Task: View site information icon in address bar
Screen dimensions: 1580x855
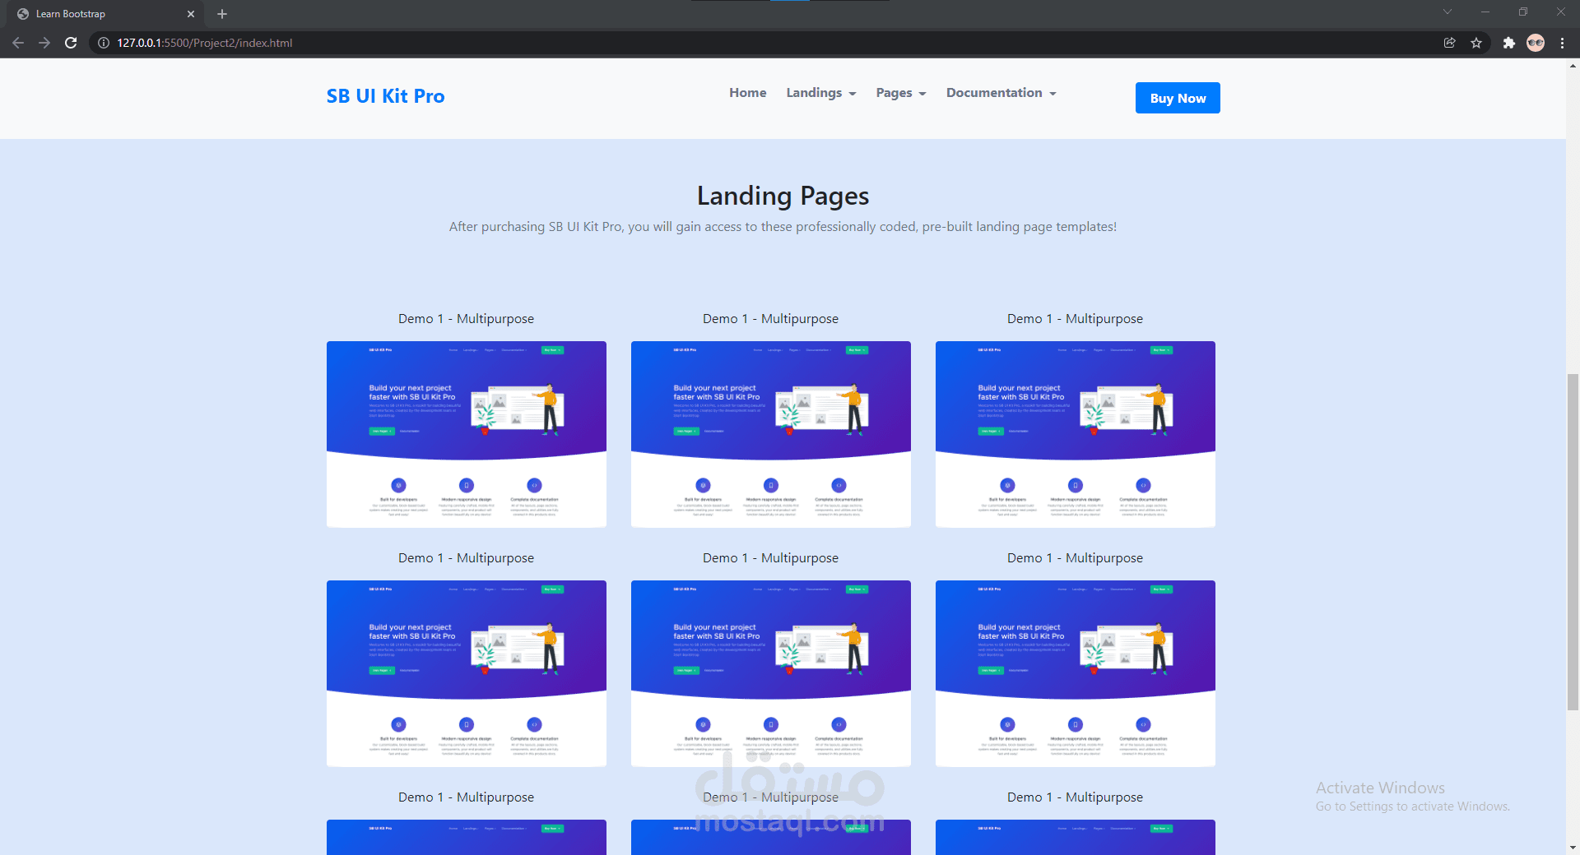Action: 104,43
